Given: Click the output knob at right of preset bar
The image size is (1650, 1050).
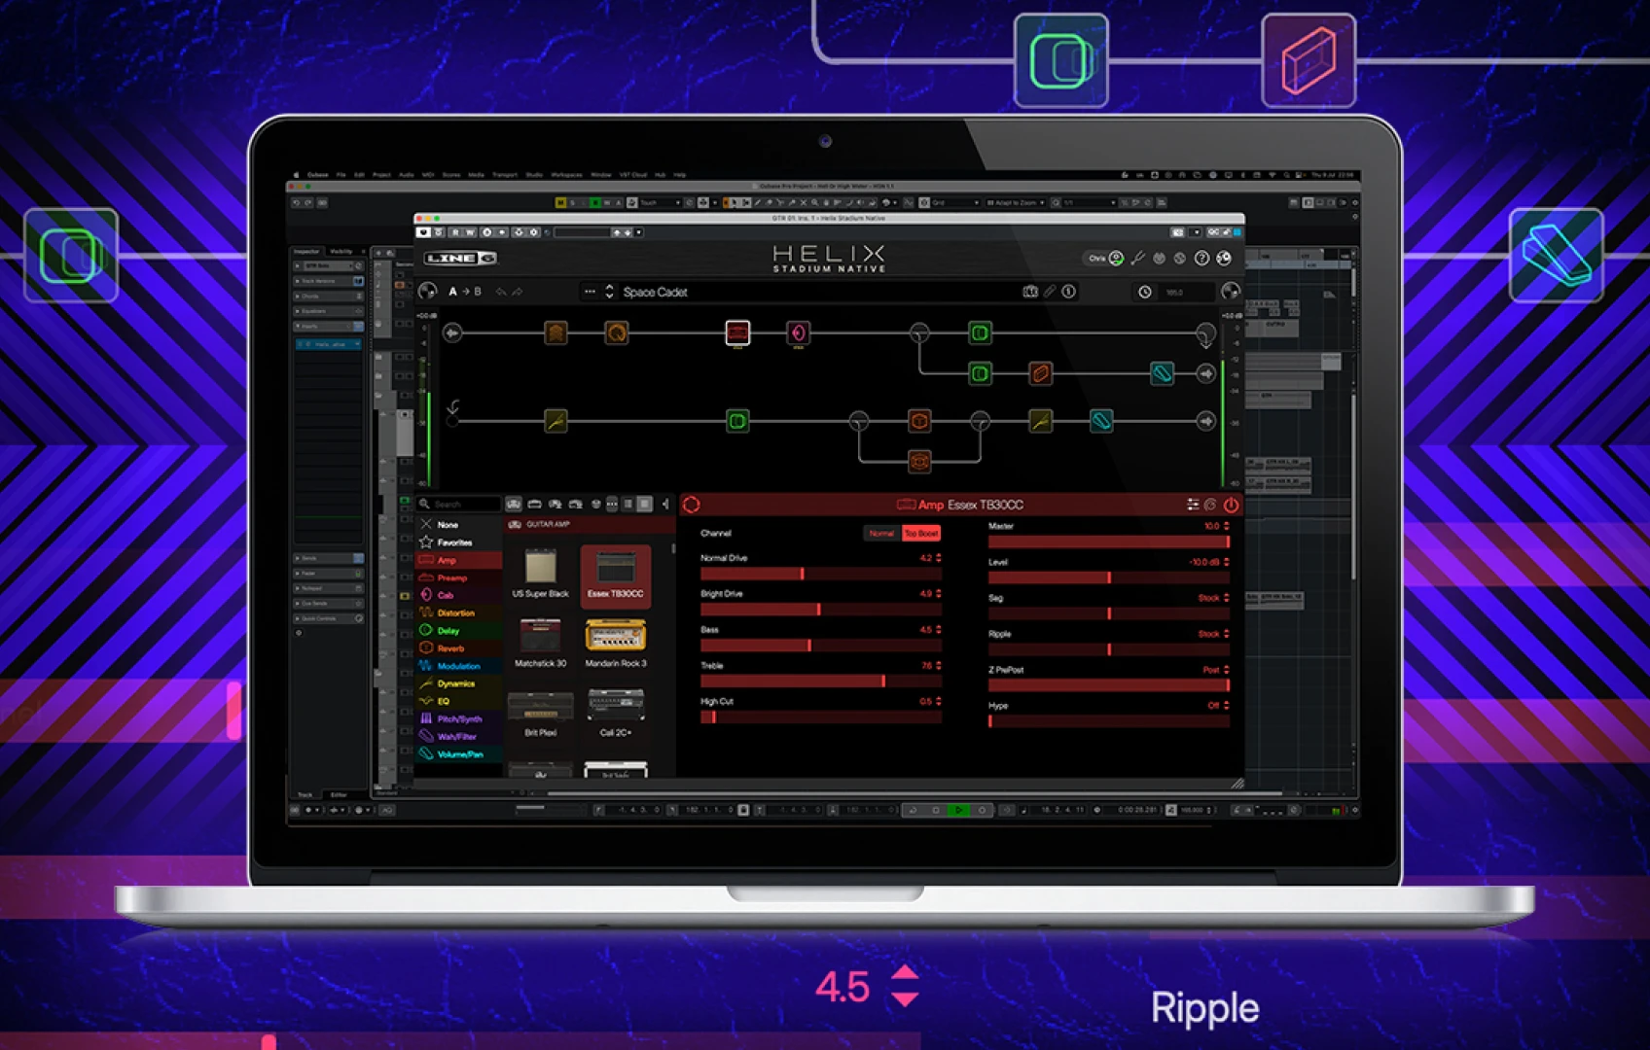Looking at the screenshot, I should [x=1231, y=292].
